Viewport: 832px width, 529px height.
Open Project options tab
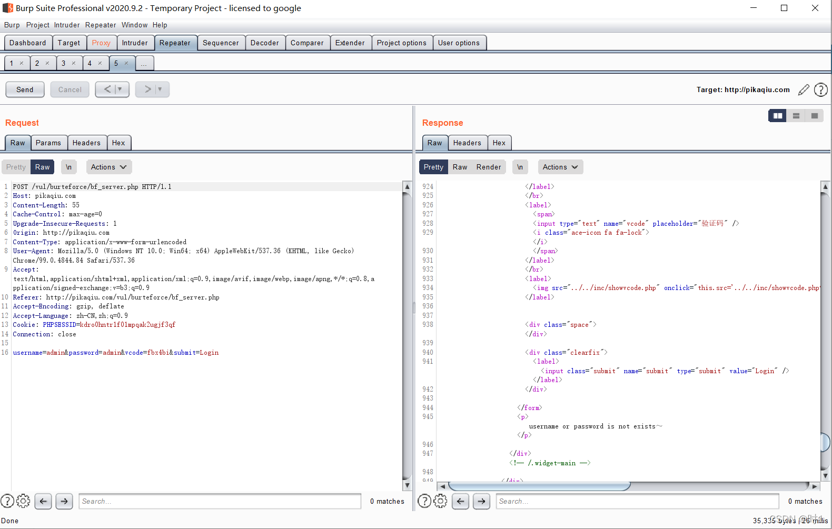pos(402,43)
